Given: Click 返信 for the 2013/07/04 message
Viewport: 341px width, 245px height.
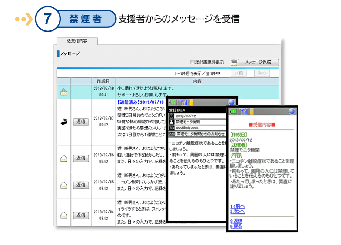Looking at the screenshot, I should tap(81, 215).
